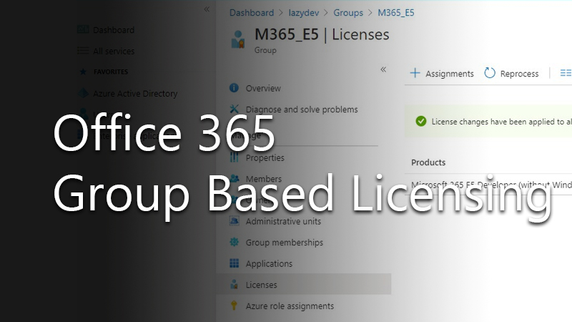Click the Dashboard sidebar icon
The image size is (572, 322).
(83, 29)
